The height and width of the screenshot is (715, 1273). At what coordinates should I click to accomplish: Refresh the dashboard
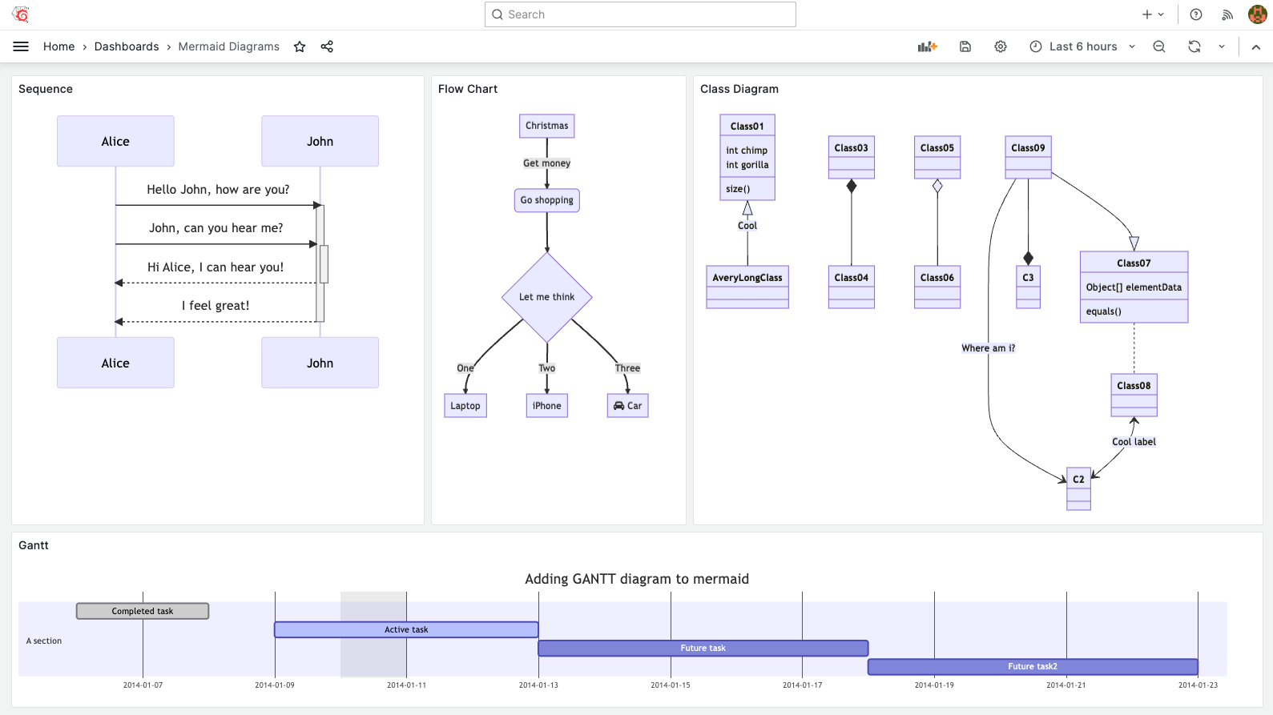click(x=1194, y=46)
